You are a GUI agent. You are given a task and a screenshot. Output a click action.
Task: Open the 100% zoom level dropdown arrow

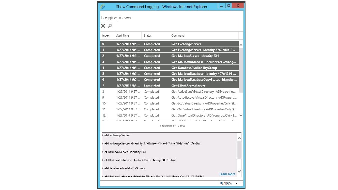point(236,183)
